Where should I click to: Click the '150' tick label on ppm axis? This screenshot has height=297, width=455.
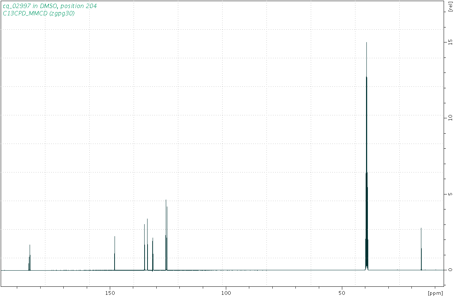[x=110, y=293]
